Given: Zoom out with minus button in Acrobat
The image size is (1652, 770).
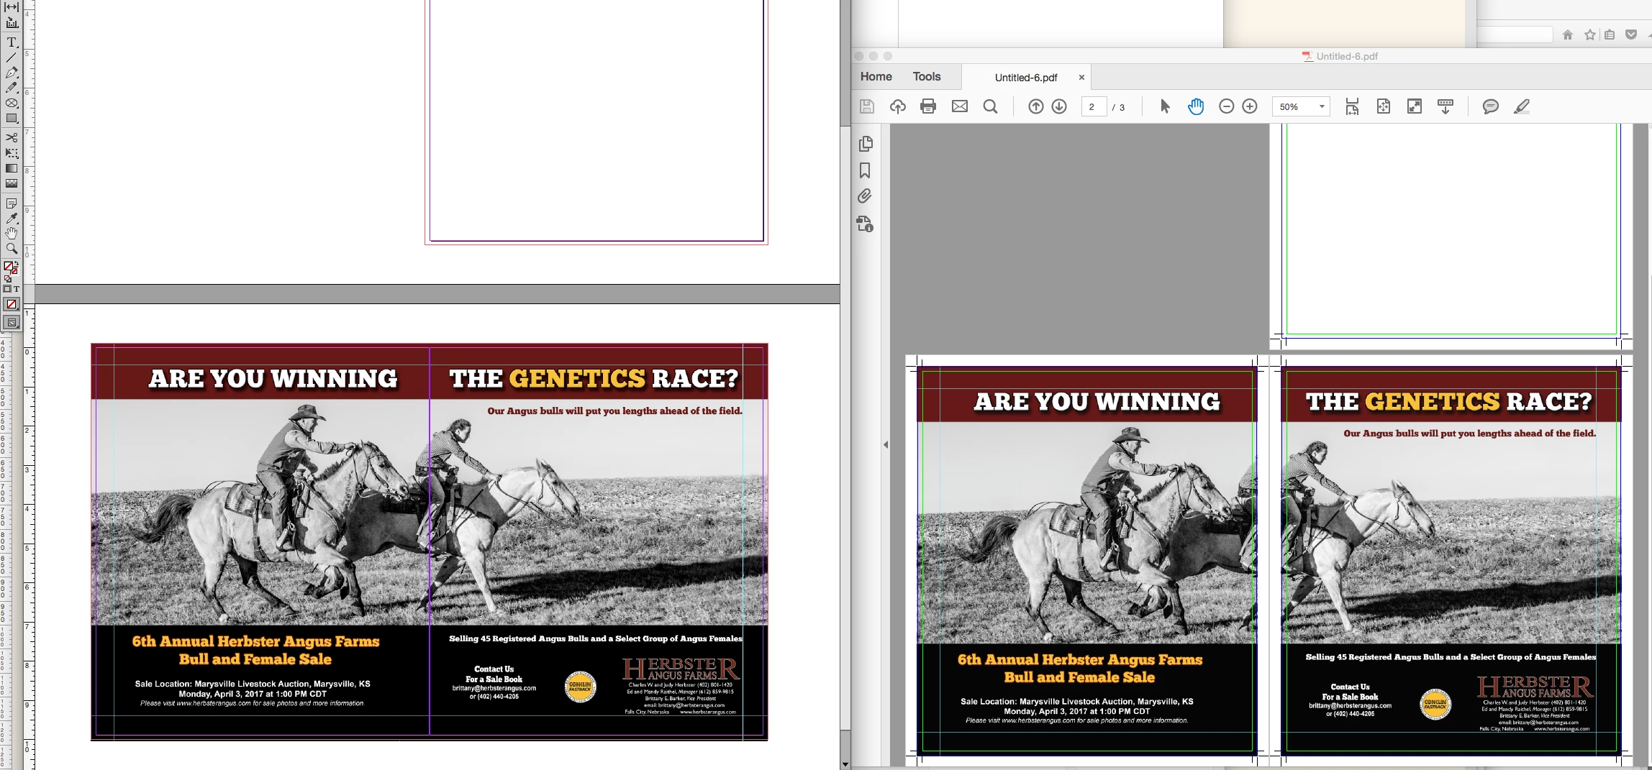Looking at the screenshot, I should pyautogui.click(x=1226, y=106).
